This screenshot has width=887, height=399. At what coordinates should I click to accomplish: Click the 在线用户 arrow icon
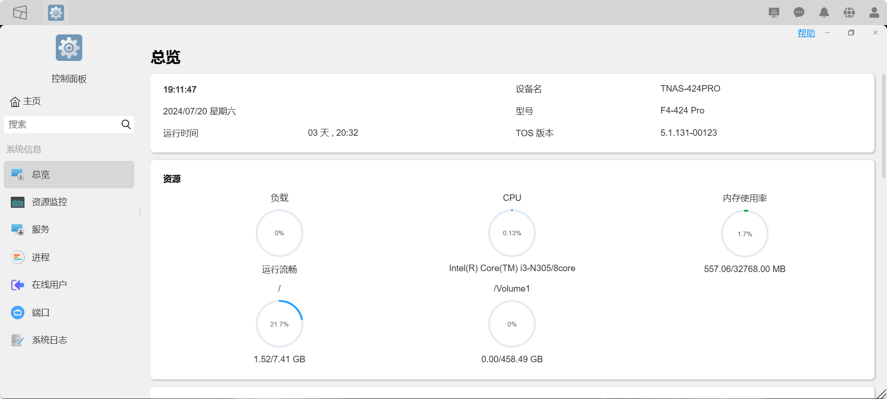tap(18, 285)
